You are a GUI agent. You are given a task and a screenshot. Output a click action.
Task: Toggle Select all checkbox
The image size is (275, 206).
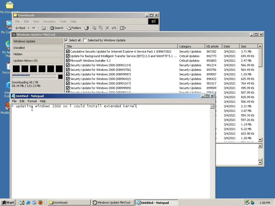coord(66,40)
